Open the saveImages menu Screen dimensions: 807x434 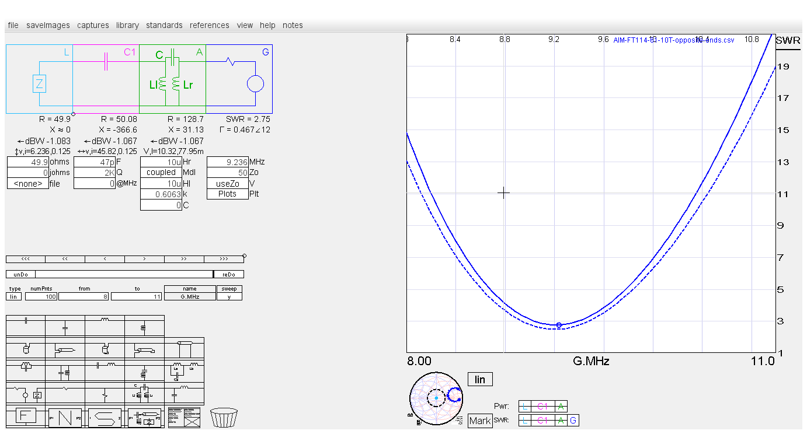coord(48,25)
